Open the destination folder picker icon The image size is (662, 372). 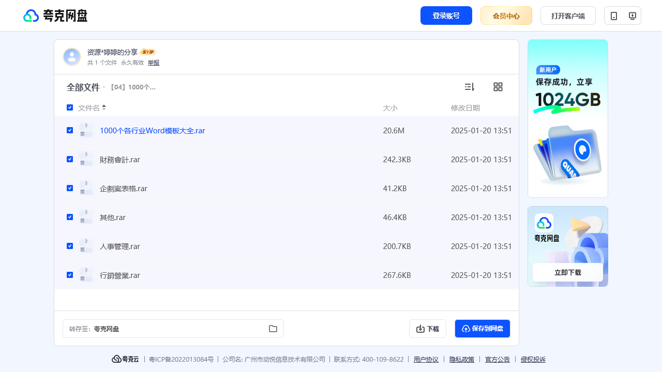point(273,329)
